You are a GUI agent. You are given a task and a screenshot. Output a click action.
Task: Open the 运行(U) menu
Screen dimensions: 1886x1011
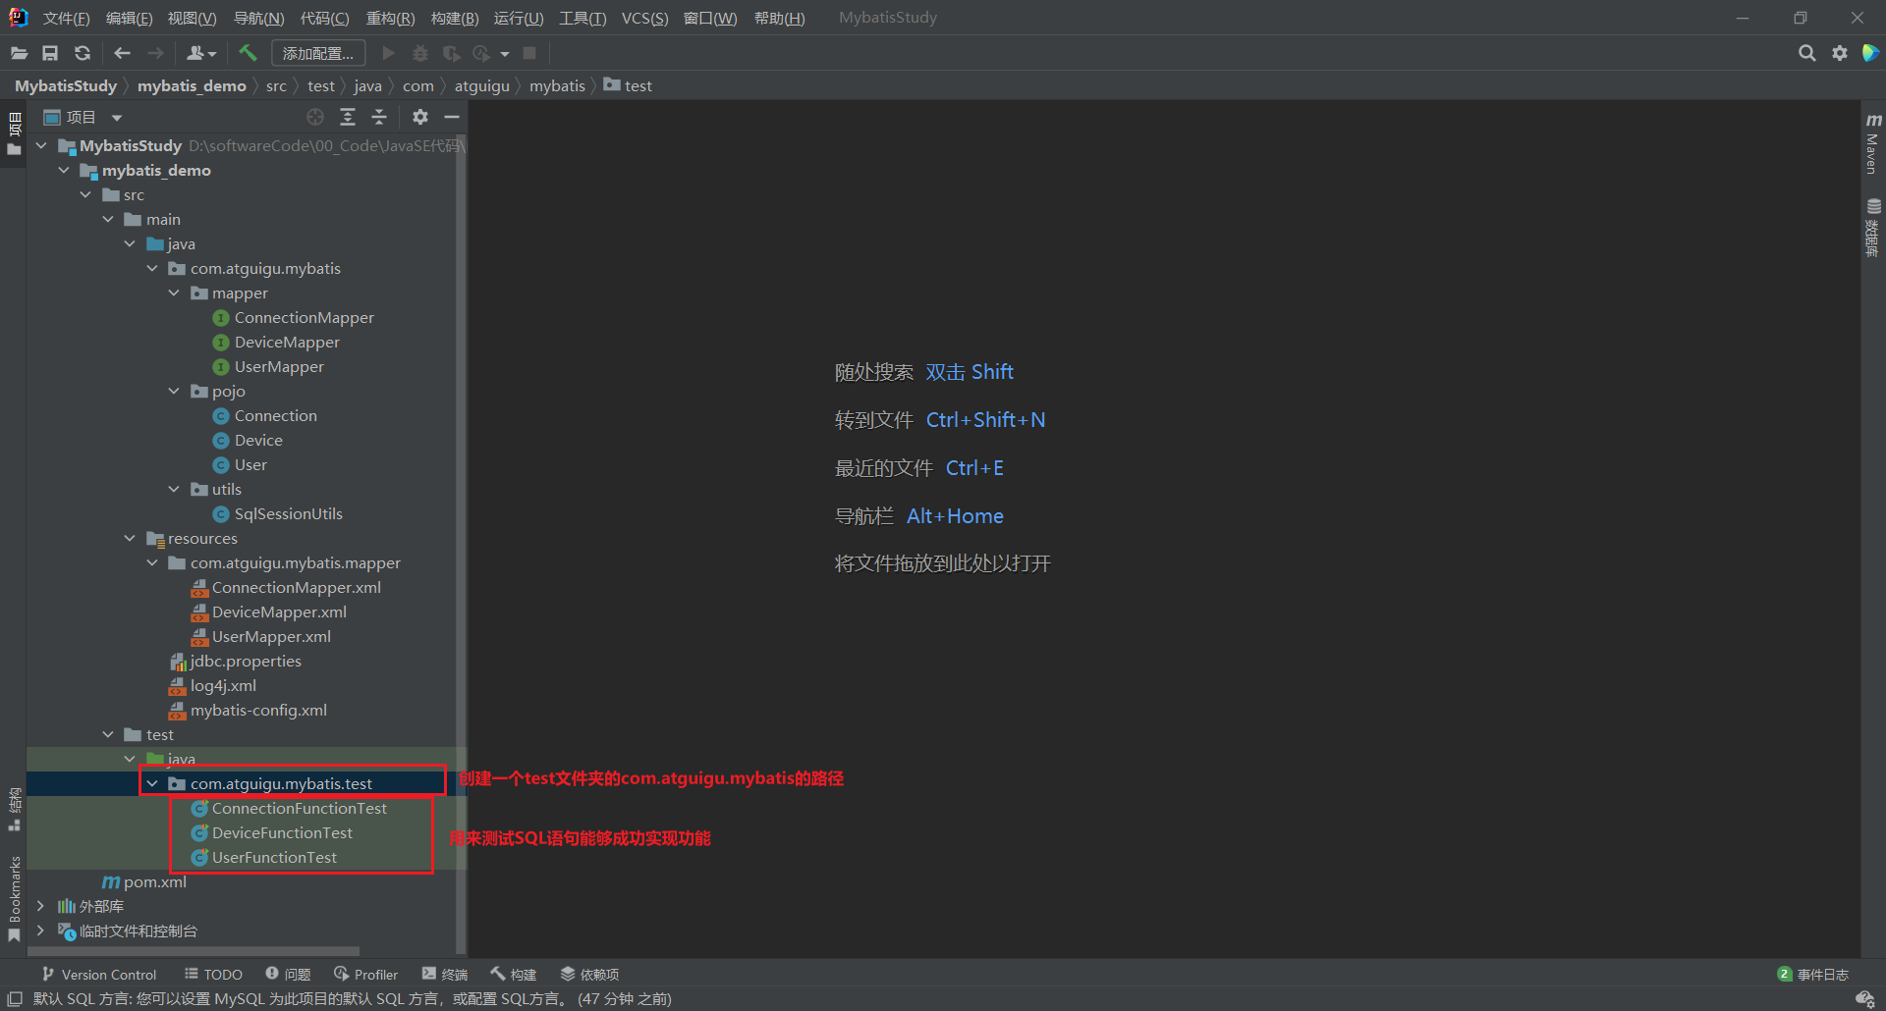click(x=518, y=19)
